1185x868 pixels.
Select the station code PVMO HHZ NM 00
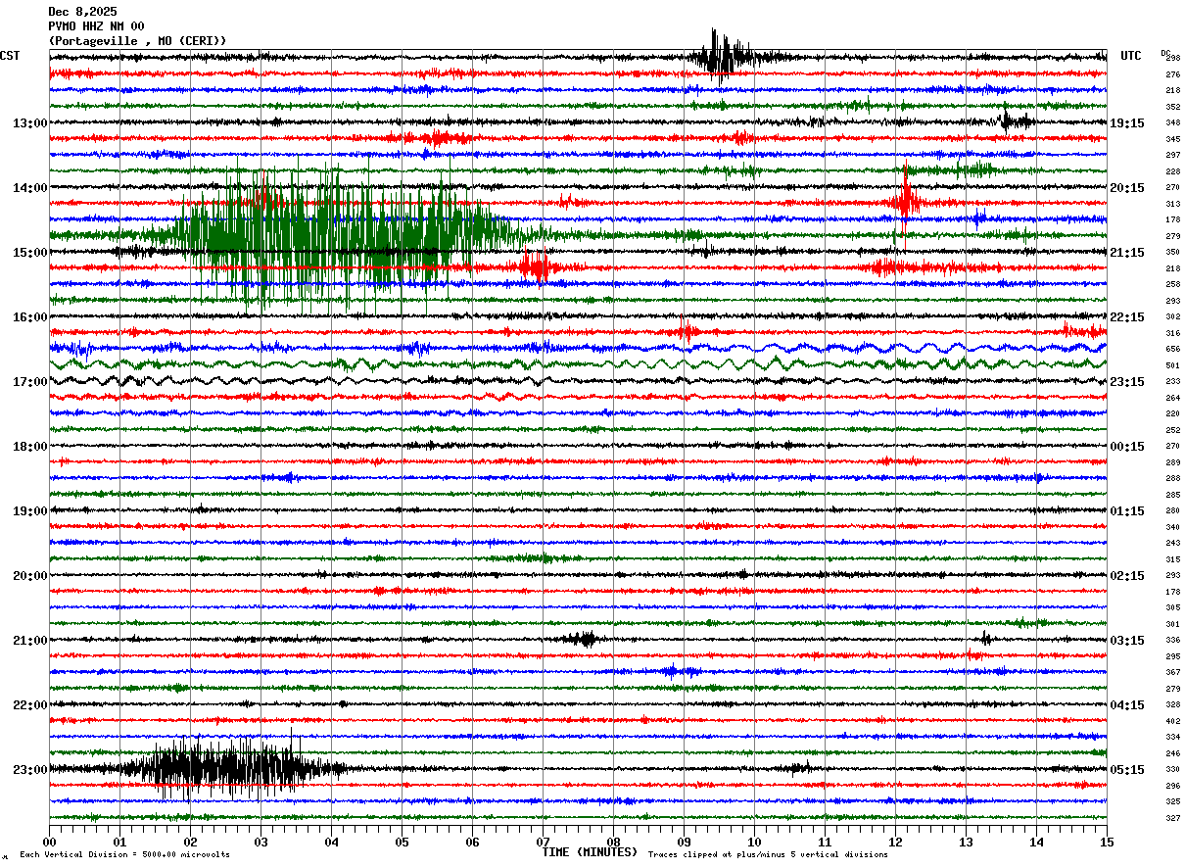[x=96, y=26]
